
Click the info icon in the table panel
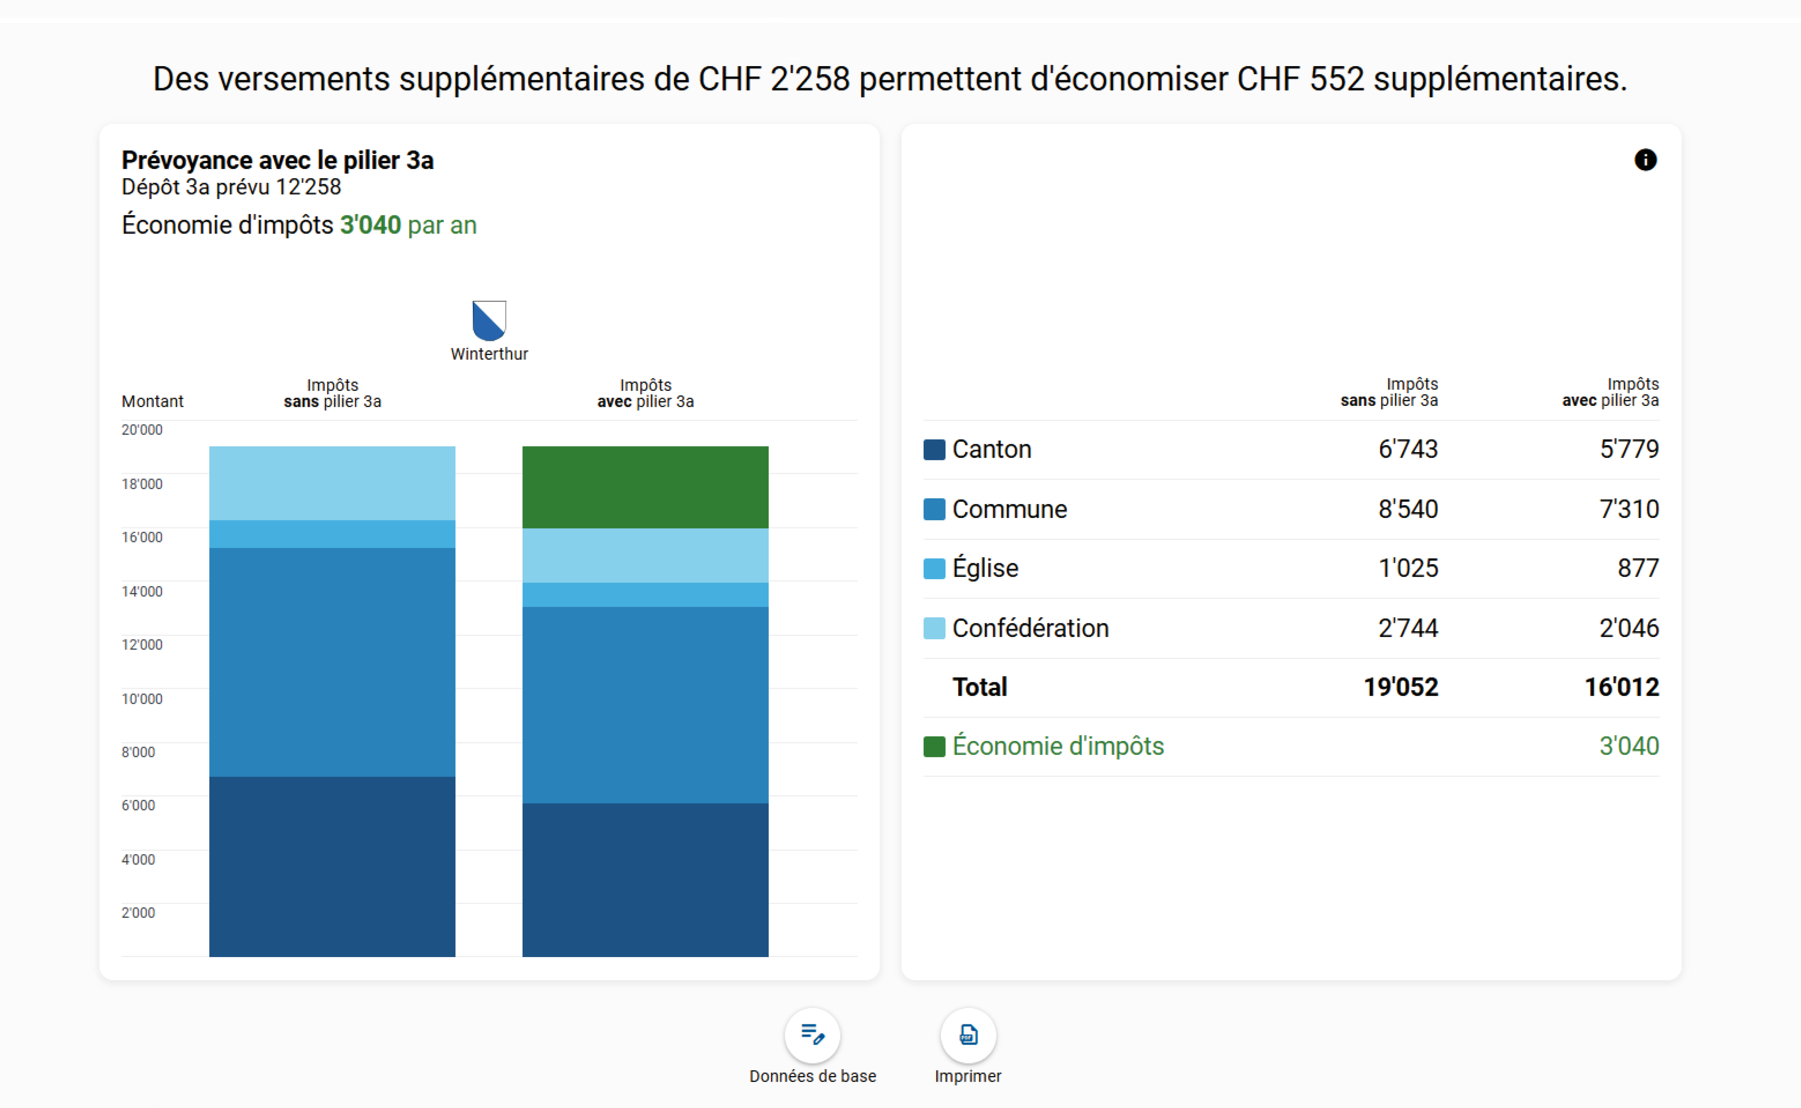pyautogui.click(x=1645, y=160)
